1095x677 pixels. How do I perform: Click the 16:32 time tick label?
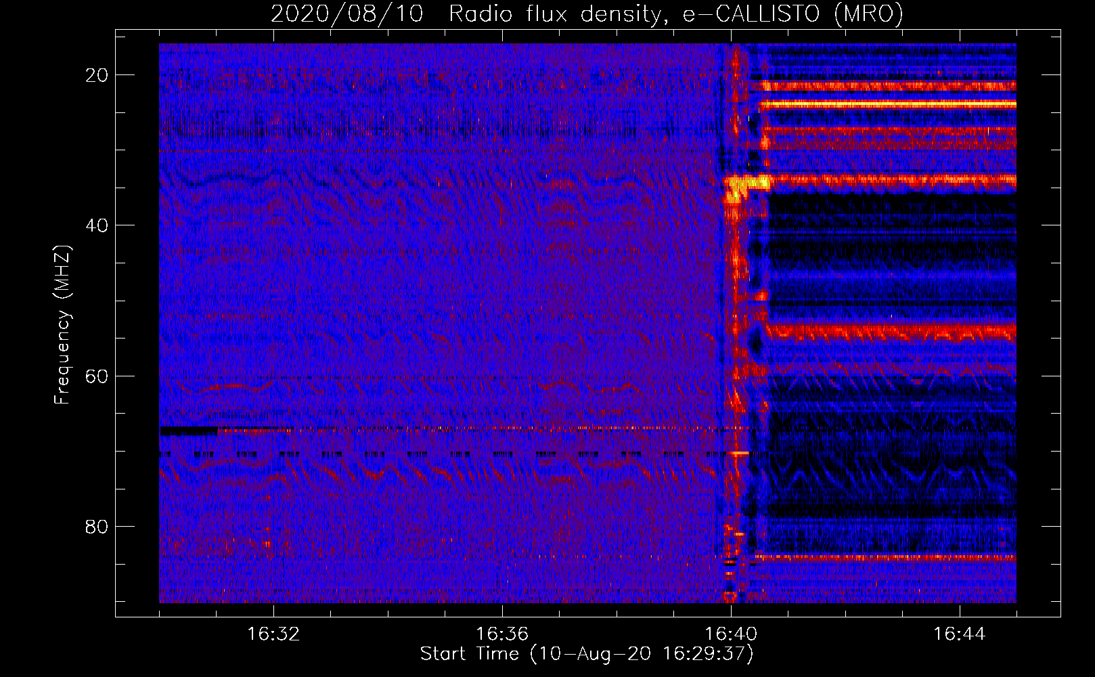(x=273, y=634)
